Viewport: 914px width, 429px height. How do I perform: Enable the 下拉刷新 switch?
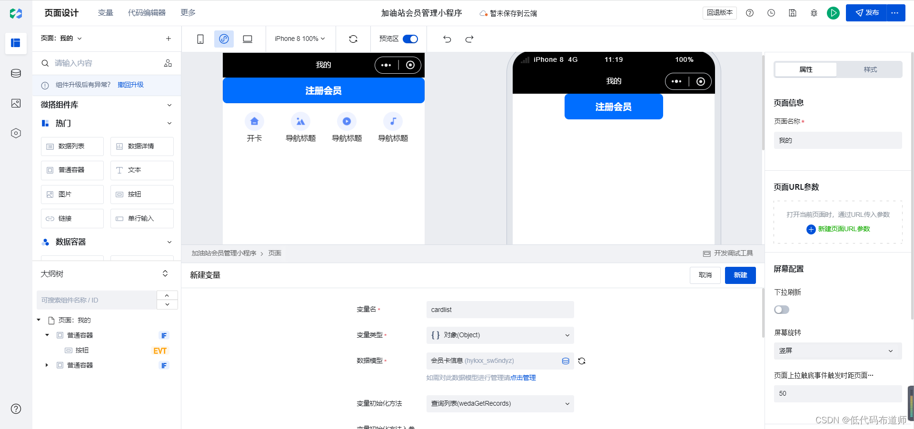point(782,310)
